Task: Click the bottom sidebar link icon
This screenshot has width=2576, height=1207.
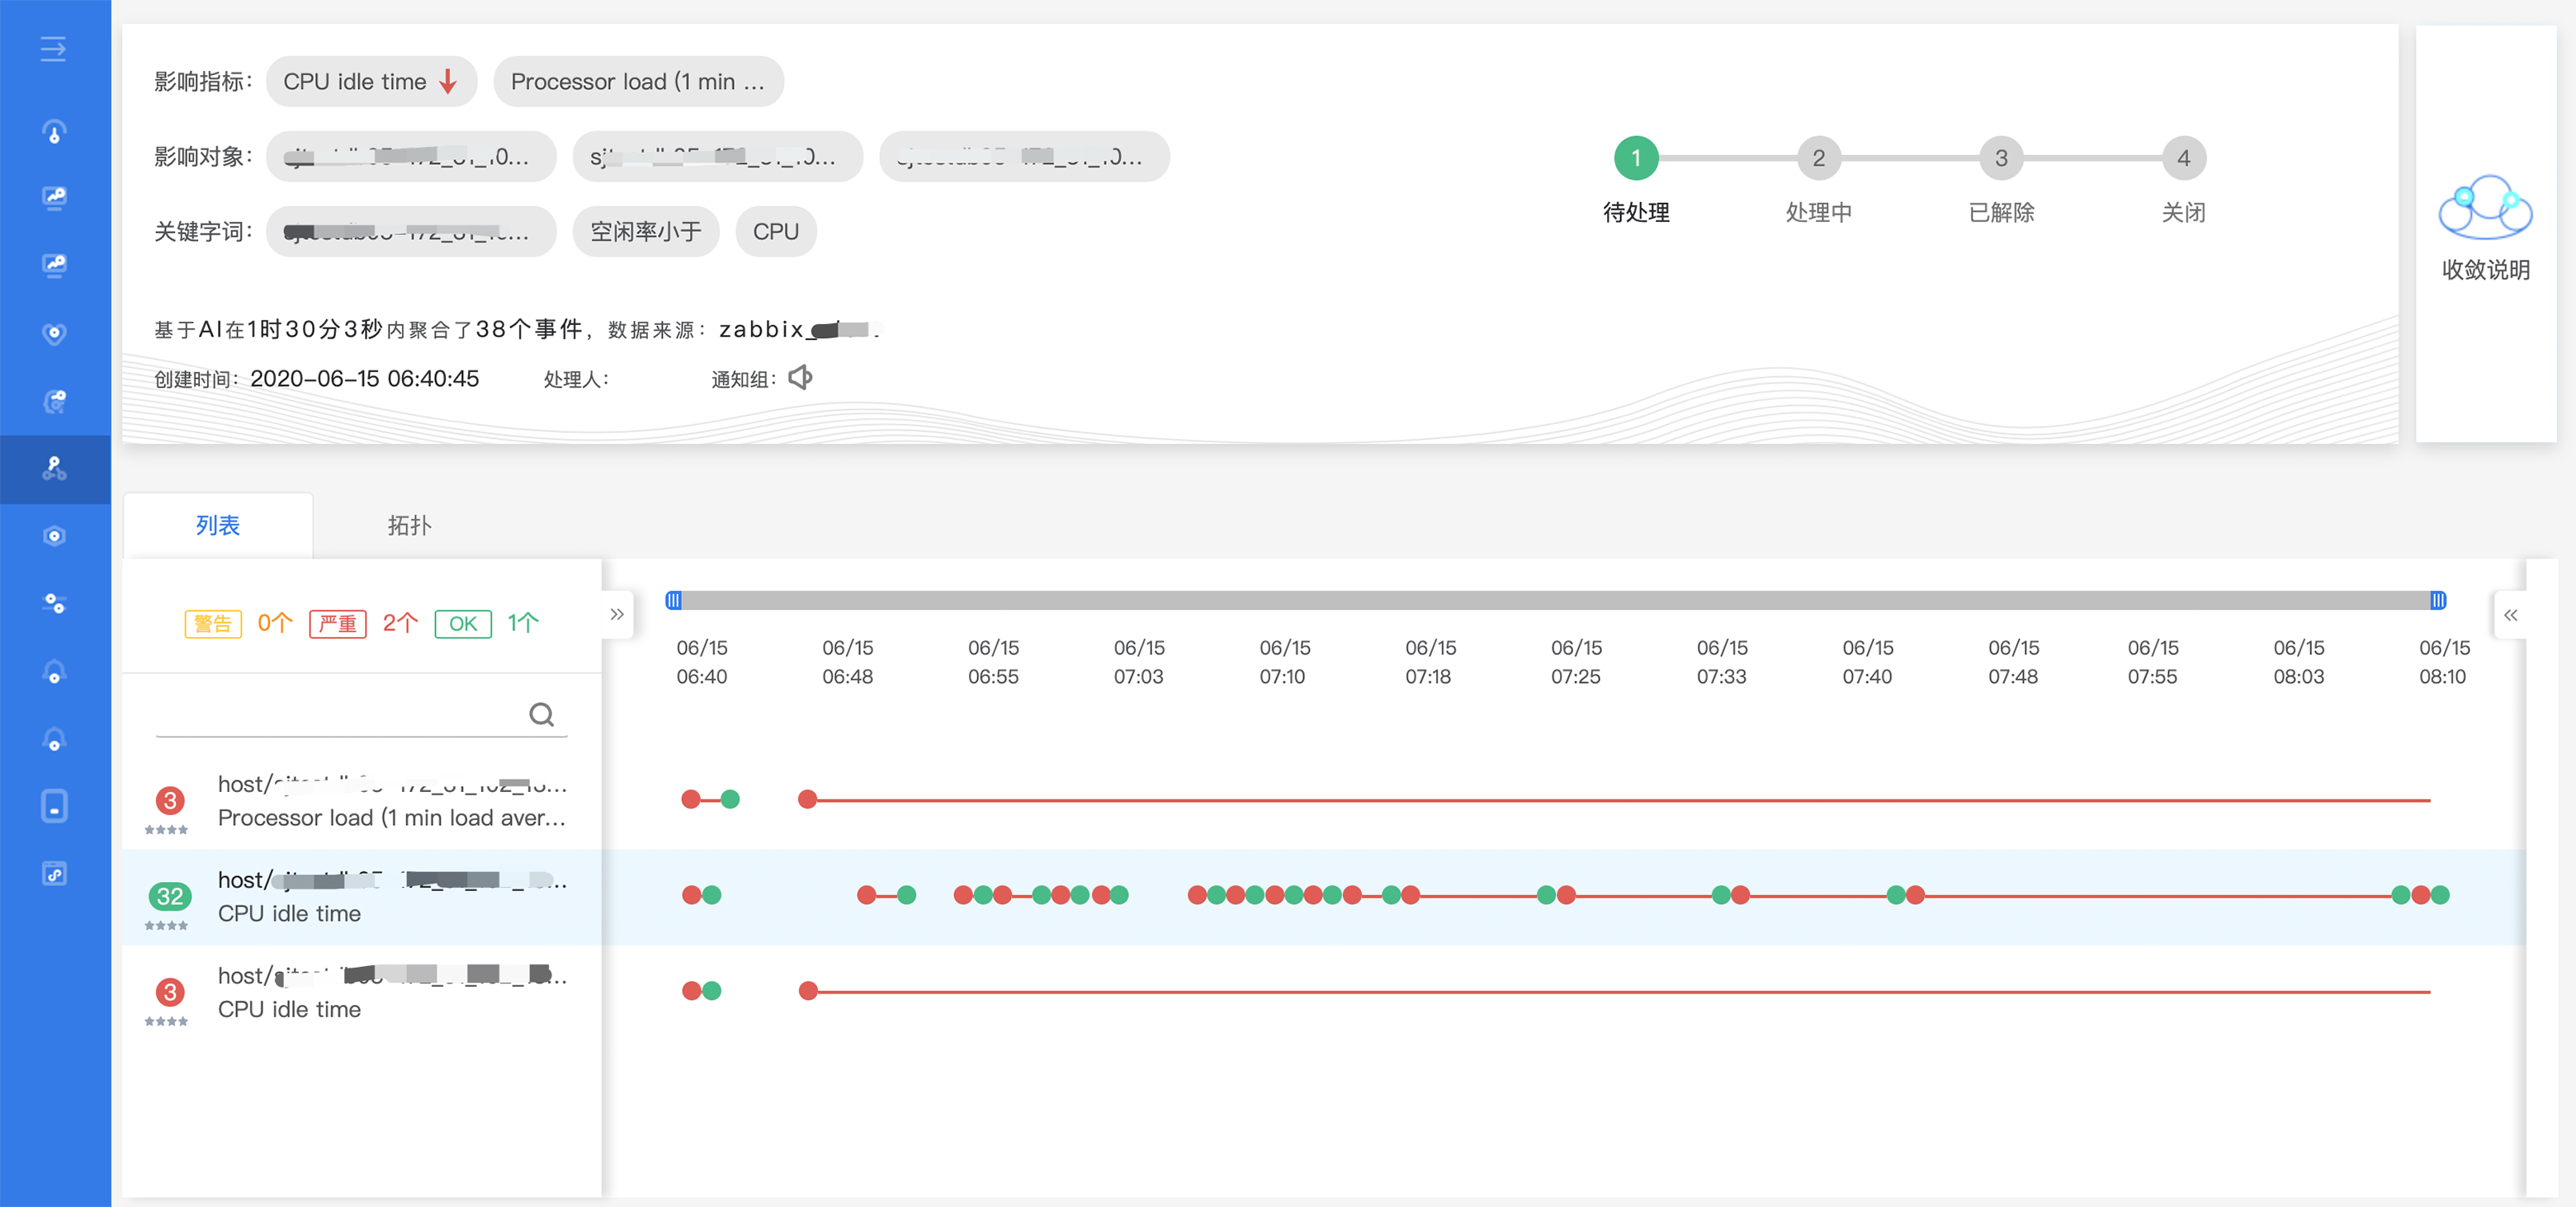Action: 55,875
